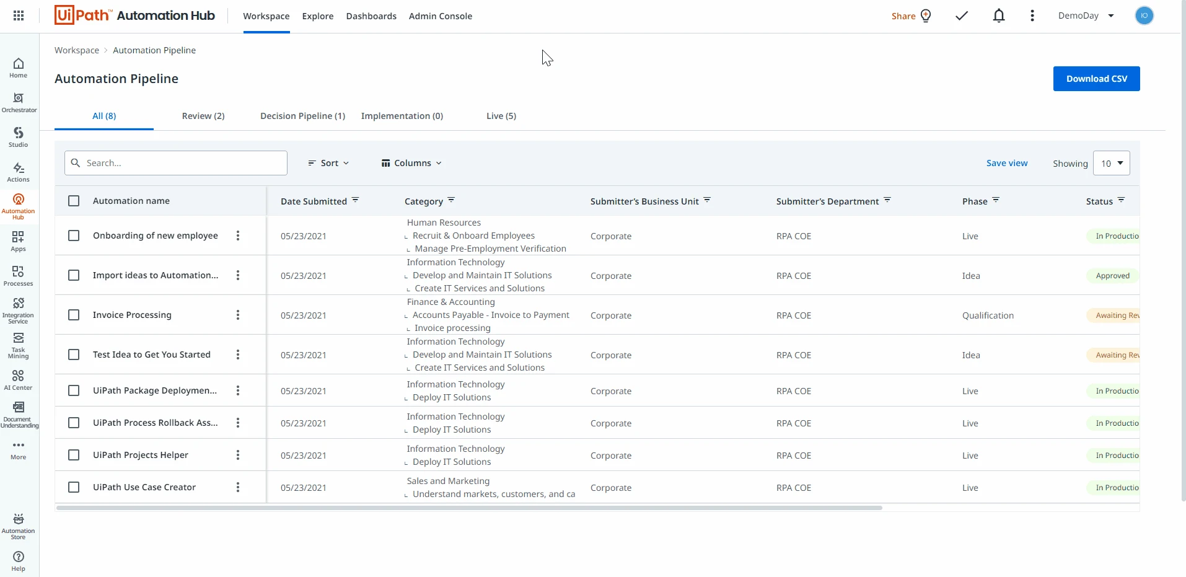
Task: Open Invoice Processing automation
Action: tap(132, 315)
